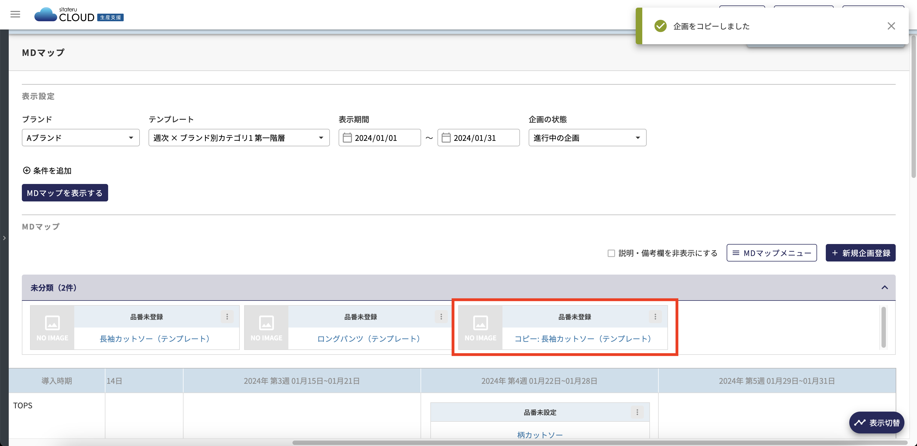Click the 2024年 第5週 column header
Viewport: 917px width, 446px height.
(x=777, y=381)
